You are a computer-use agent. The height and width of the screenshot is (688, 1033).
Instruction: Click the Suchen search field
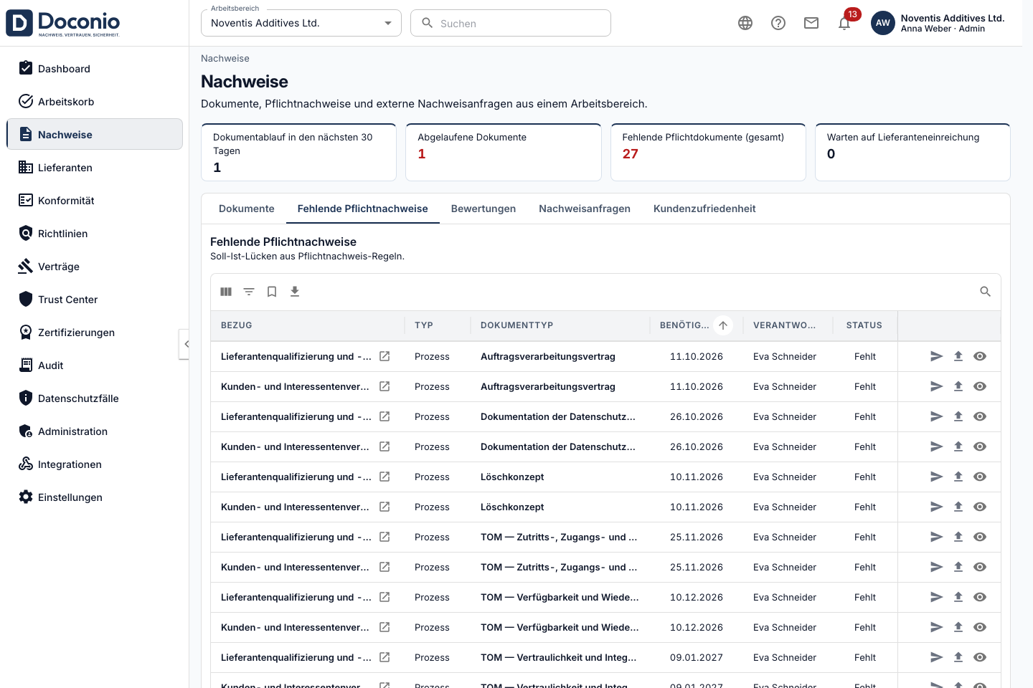(511, 23)
